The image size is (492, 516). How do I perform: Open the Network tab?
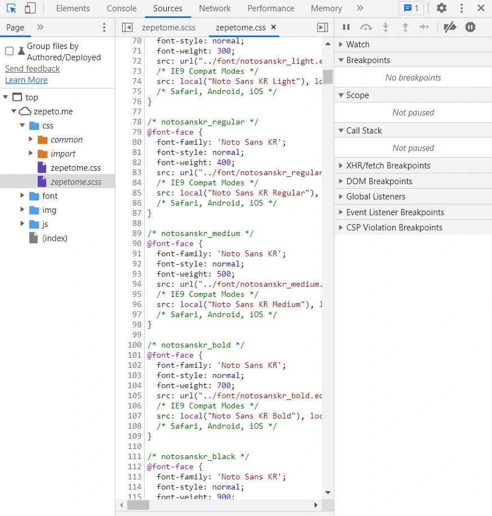click(x=214, y=8)
